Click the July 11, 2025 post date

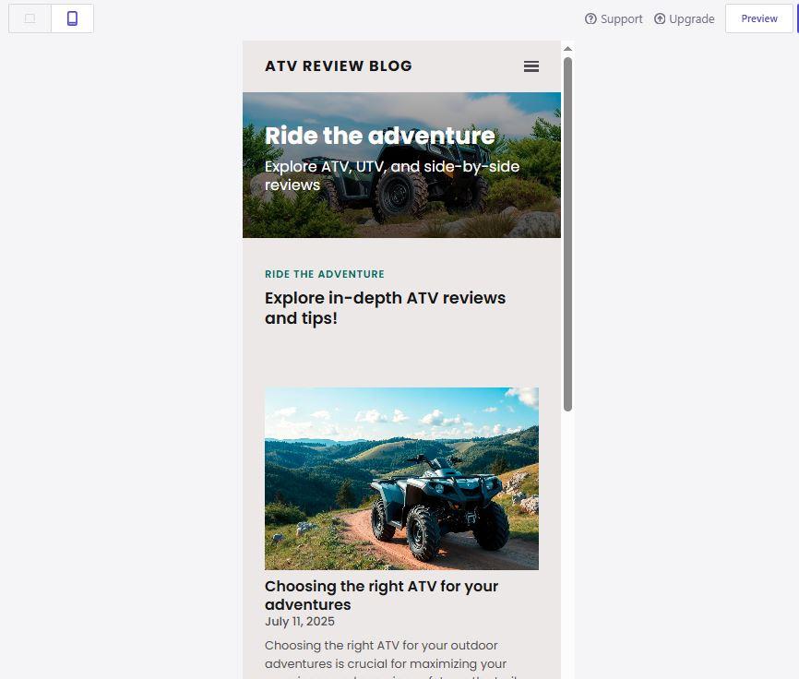point(299,622)
